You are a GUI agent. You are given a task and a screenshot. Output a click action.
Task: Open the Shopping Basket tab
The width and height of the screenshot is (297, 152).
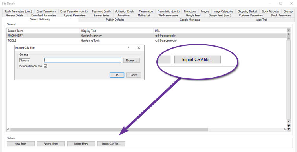point(247,11)
